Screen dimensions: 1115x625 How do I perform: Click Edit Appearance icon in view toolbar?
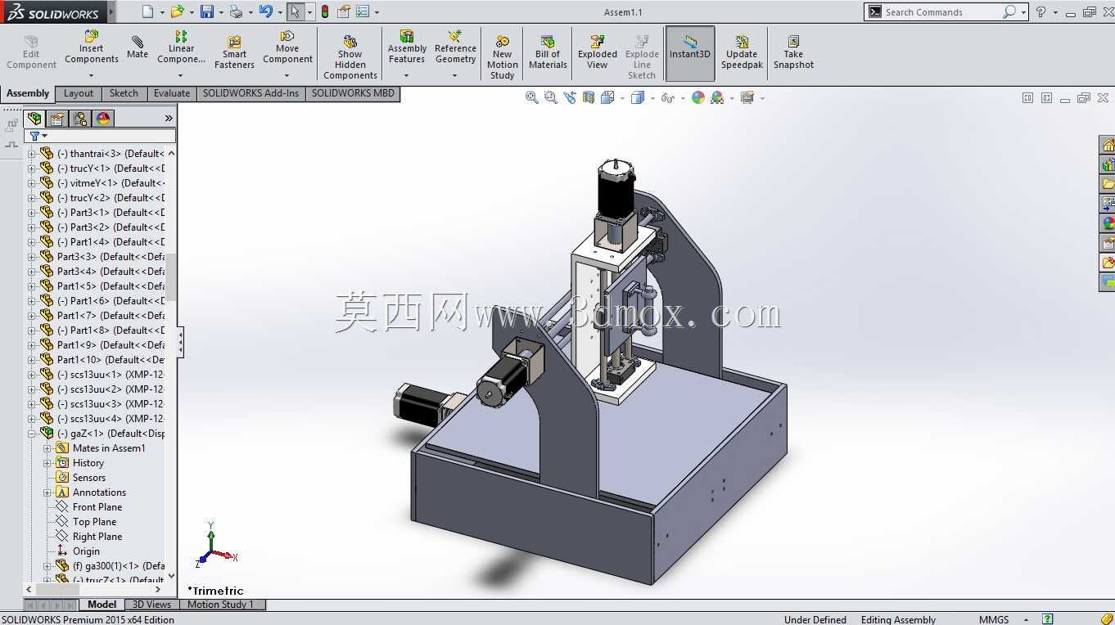(698, 97)
